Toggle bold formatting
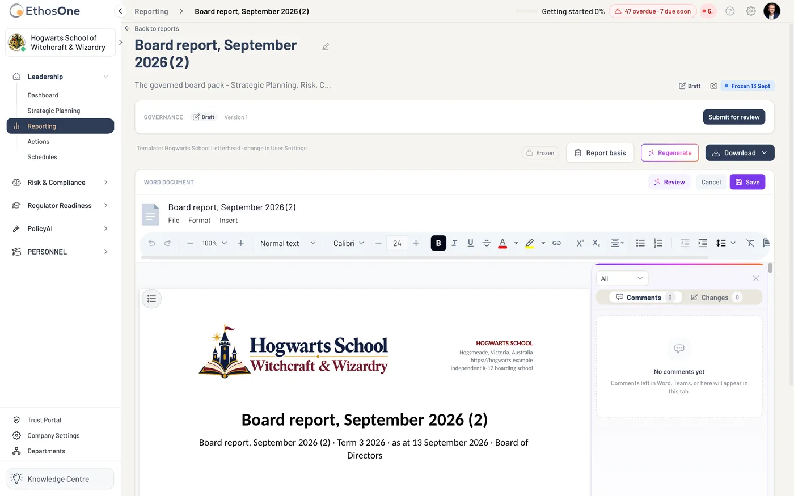Viewport: 794px width, 496px height. click(x=438, y=243)
